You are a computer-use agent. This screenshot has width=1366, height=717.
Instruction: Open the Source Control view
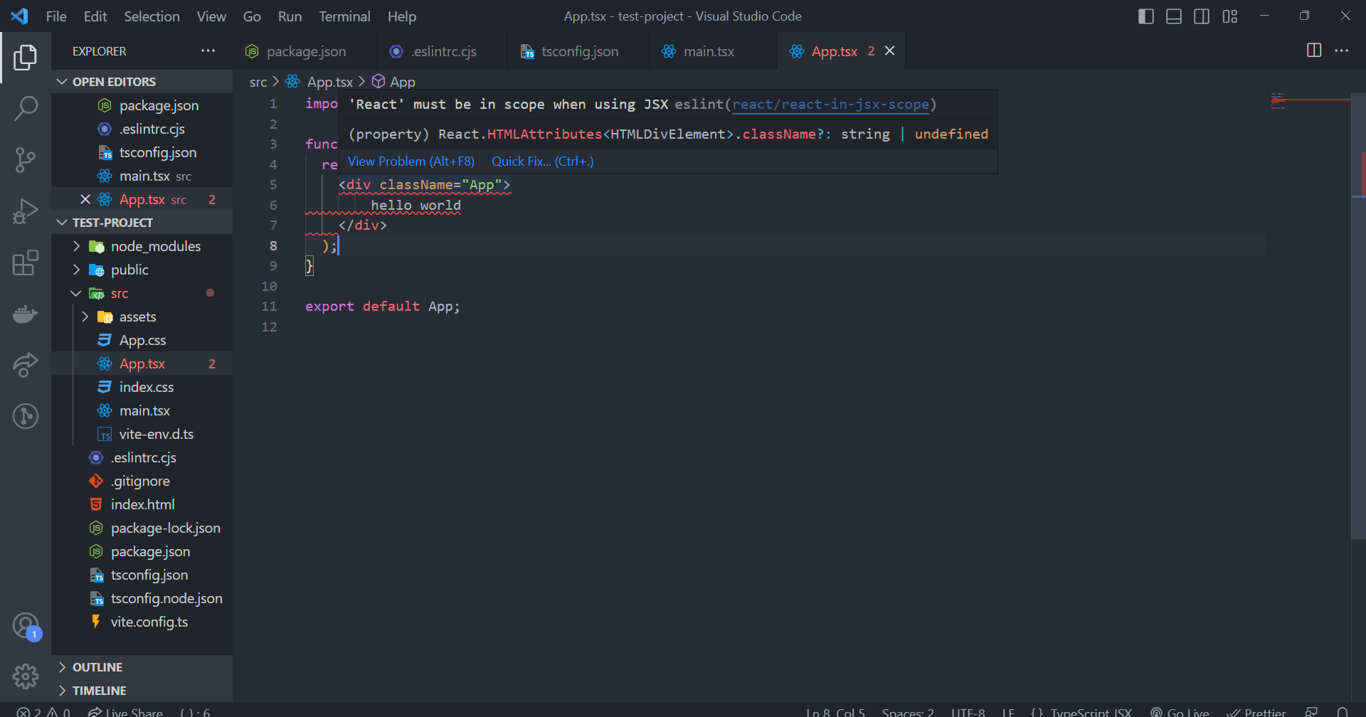(26, 160)
